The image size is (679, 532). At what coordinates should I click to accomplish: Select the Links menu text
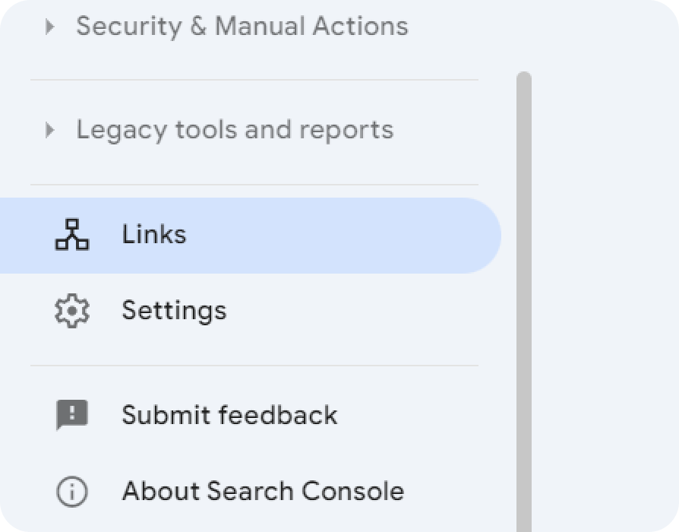(x=154, y=234)
